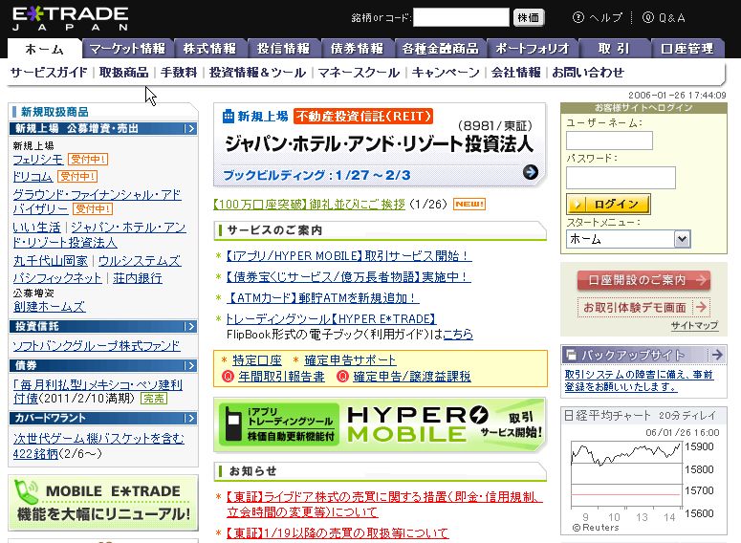Open the HYPER MOBILE banner
This screenshot has height=543, width=741.
380,424
